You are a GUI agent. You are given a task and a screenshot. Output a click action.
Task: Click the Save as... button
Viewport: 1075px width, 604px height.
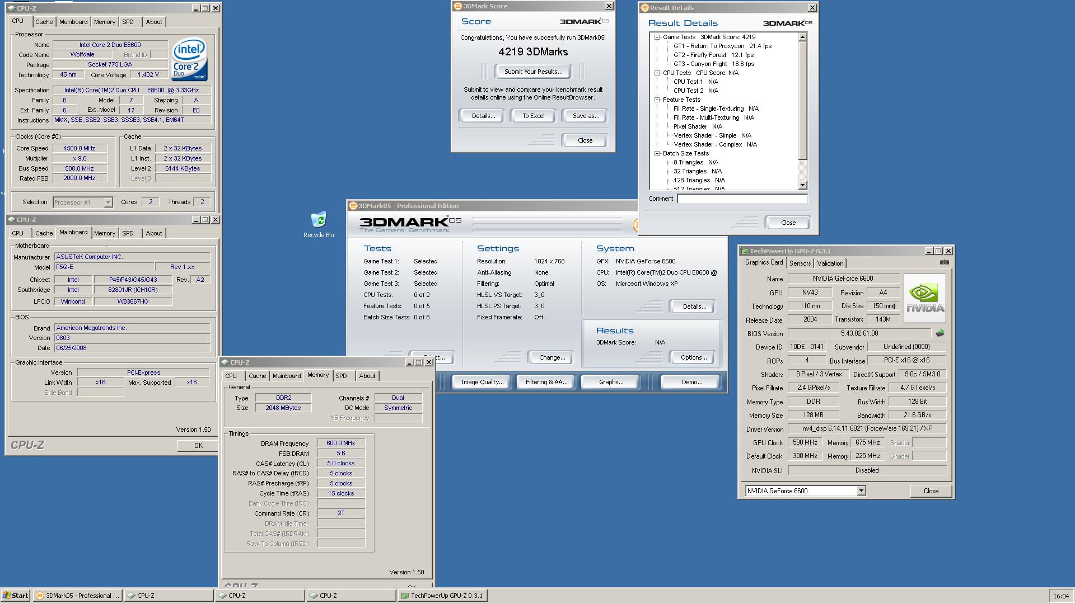click(586, 116)
